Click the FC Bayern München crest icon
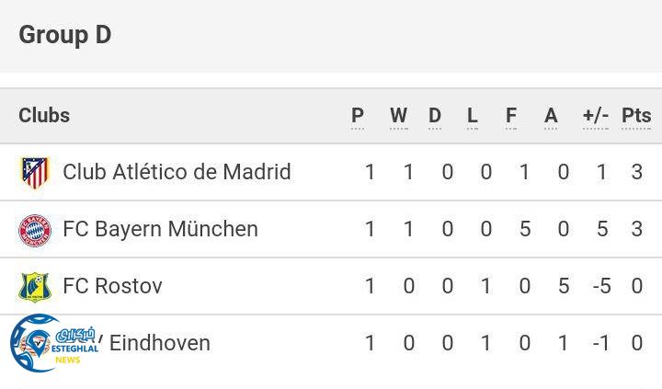Screen dimensions: 662x389 tap(35, 230)
